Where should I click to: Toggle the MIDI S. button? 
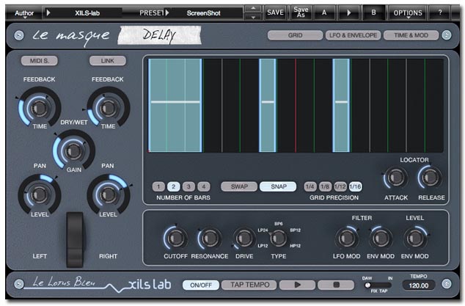[x=40, y=61]
